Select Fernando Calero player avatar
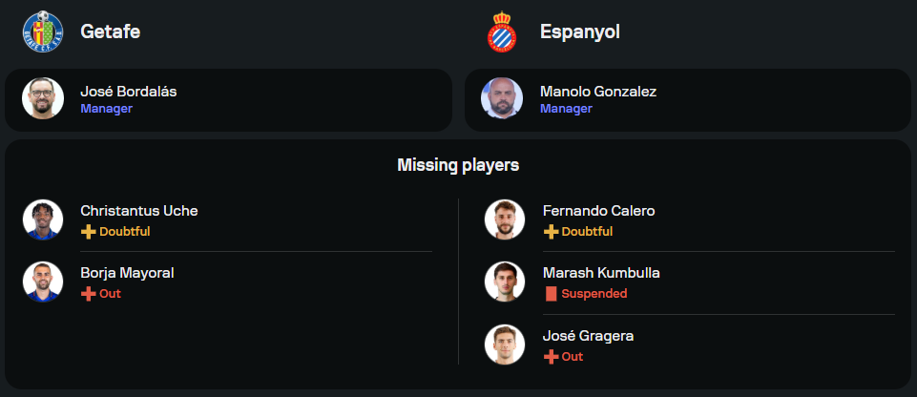The width and height of the screenshot is (917, 397). 504,219
